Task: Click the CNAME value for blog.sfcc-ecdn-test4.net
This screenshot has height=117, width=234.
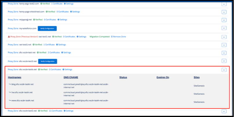Action: [x=86, y=86]
